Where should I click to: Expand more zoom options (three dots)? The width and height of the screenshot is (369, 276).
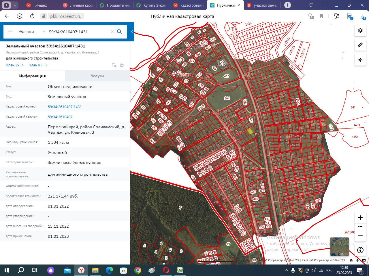(360, 227)
